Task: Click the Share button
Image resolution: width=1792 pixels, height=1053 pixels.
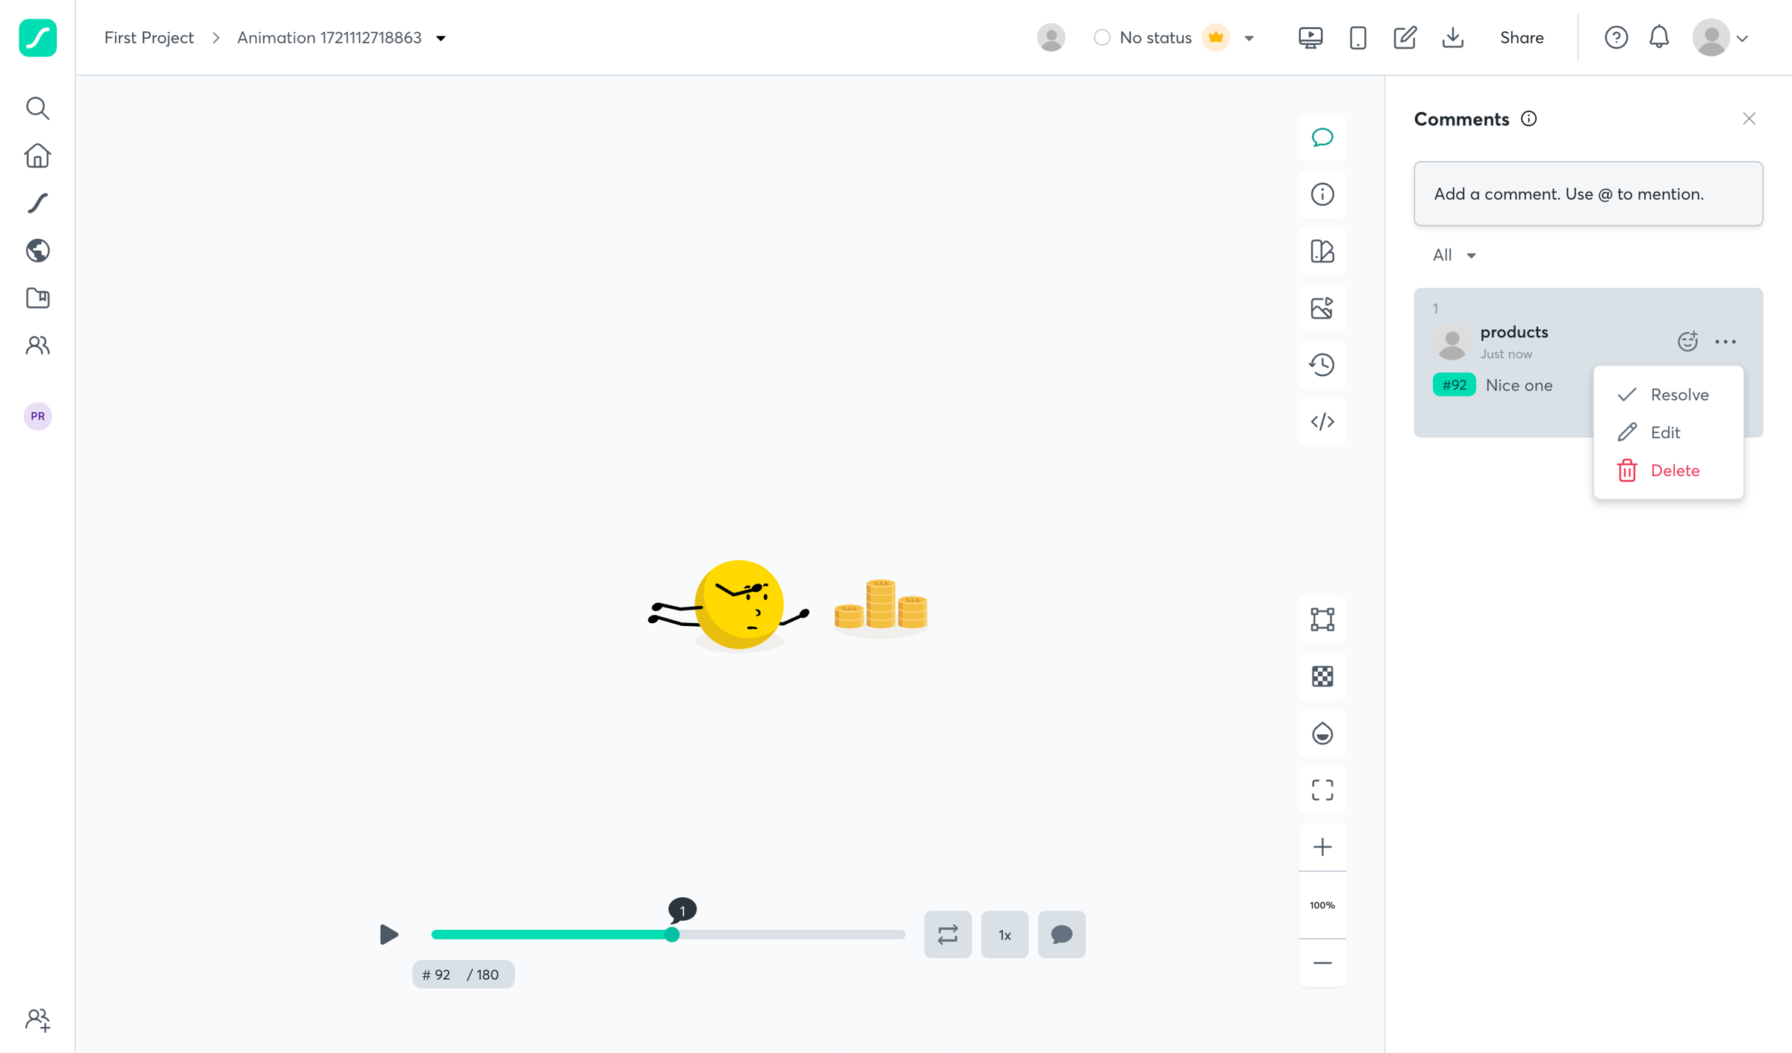Action: (x=1522, y=37)
